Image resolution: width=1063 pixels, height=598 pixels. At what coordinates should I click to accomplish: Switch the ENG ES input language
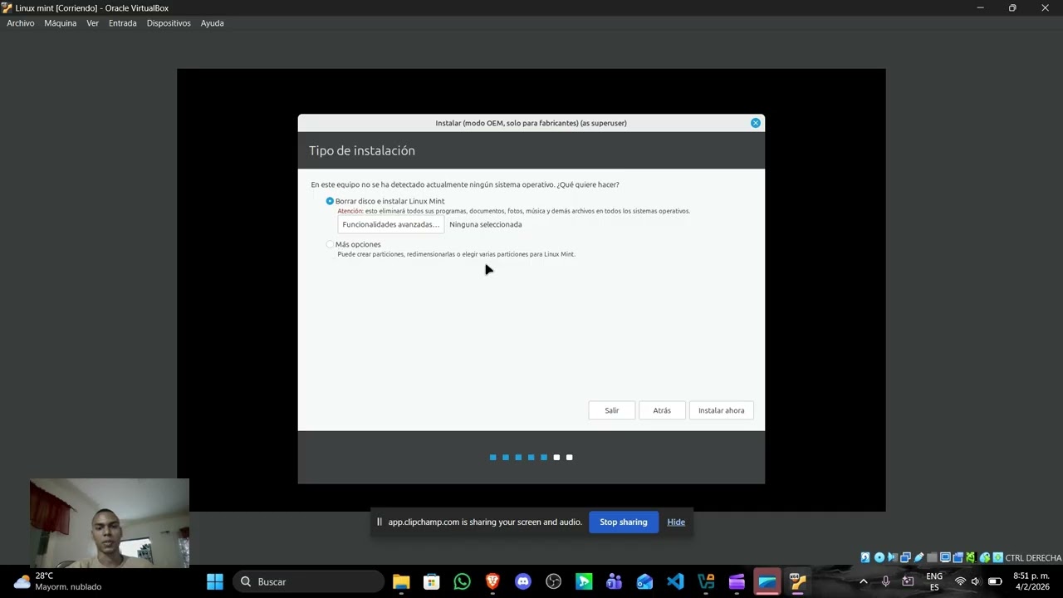pos(934,581)
